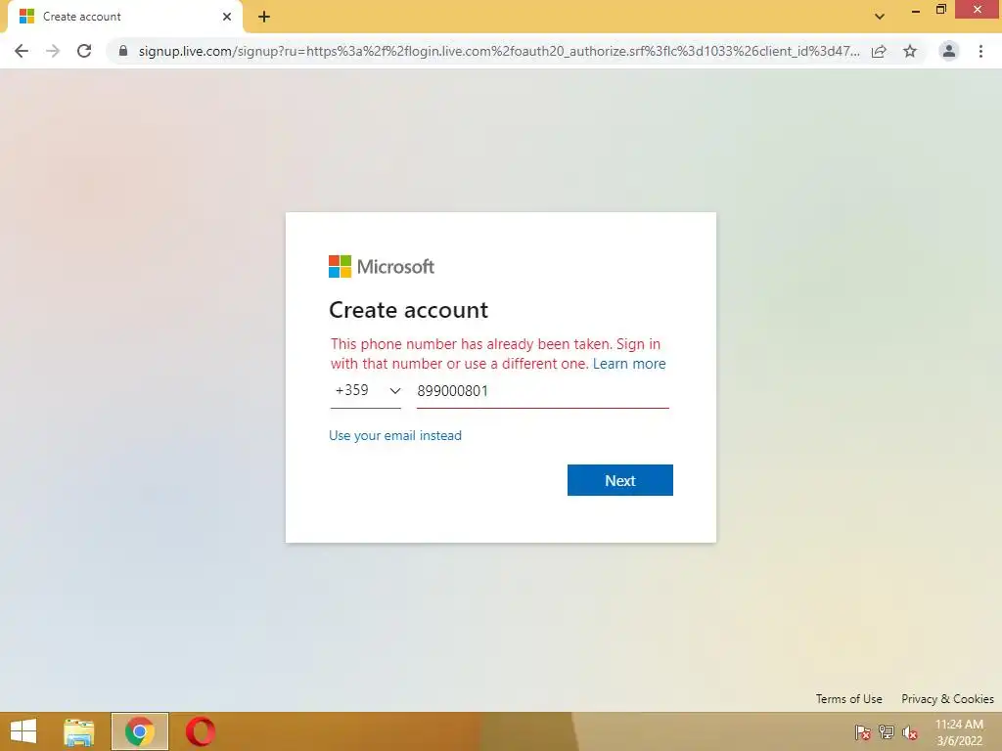Close the Create account tab

[x=227, y=17]
